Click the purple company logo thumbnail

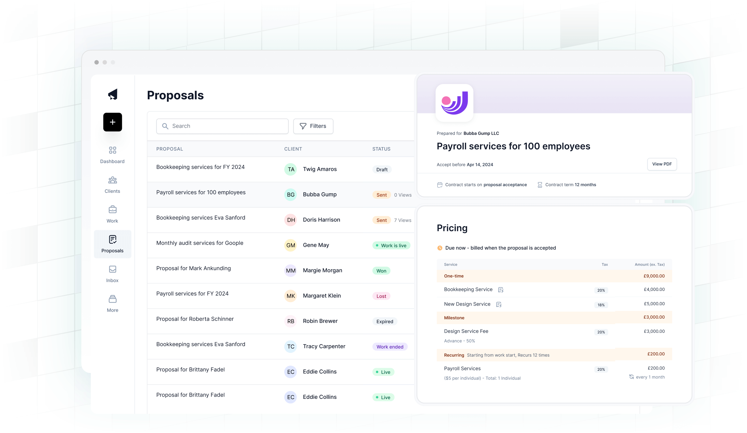[x=454, y=103]
